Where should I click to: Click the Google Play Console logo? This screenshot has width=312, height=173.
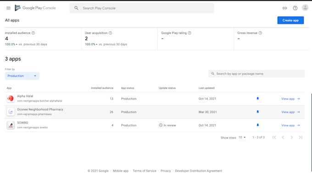[35, 8]
